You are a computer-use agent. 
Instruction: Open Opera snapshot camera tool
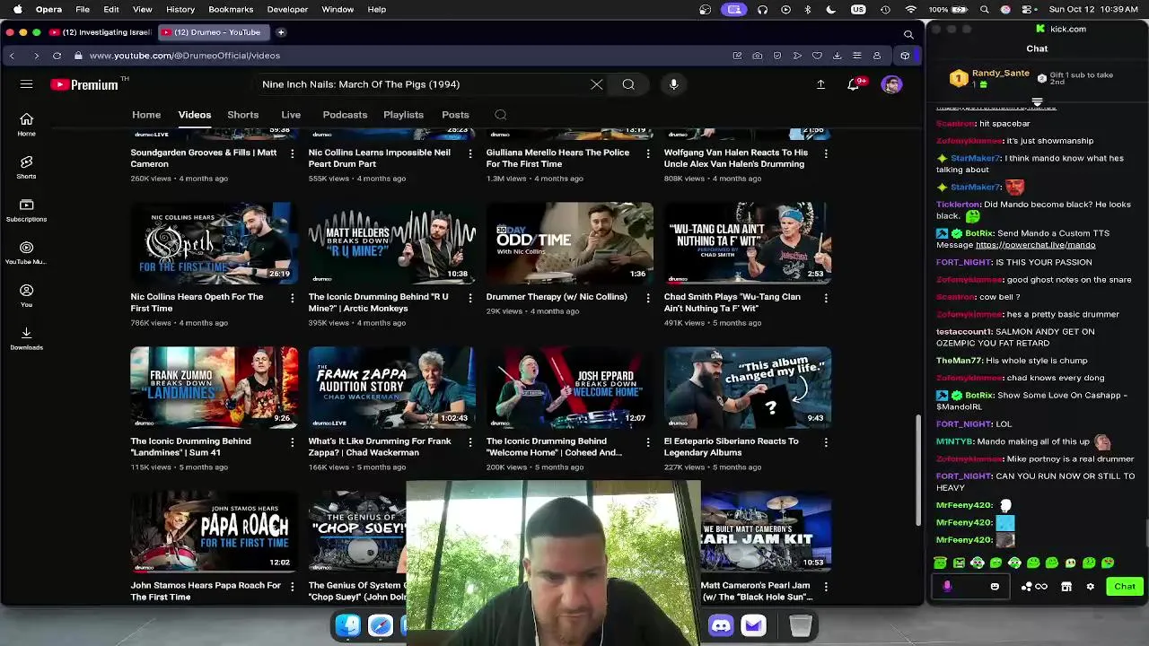[x=757, y=56]
